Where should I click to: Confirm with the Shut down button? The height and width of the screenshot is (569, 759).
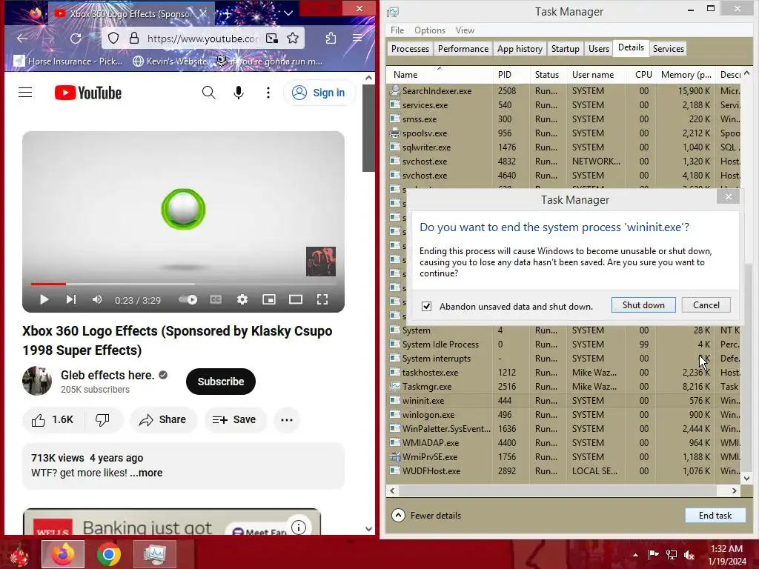click(643, 305)
